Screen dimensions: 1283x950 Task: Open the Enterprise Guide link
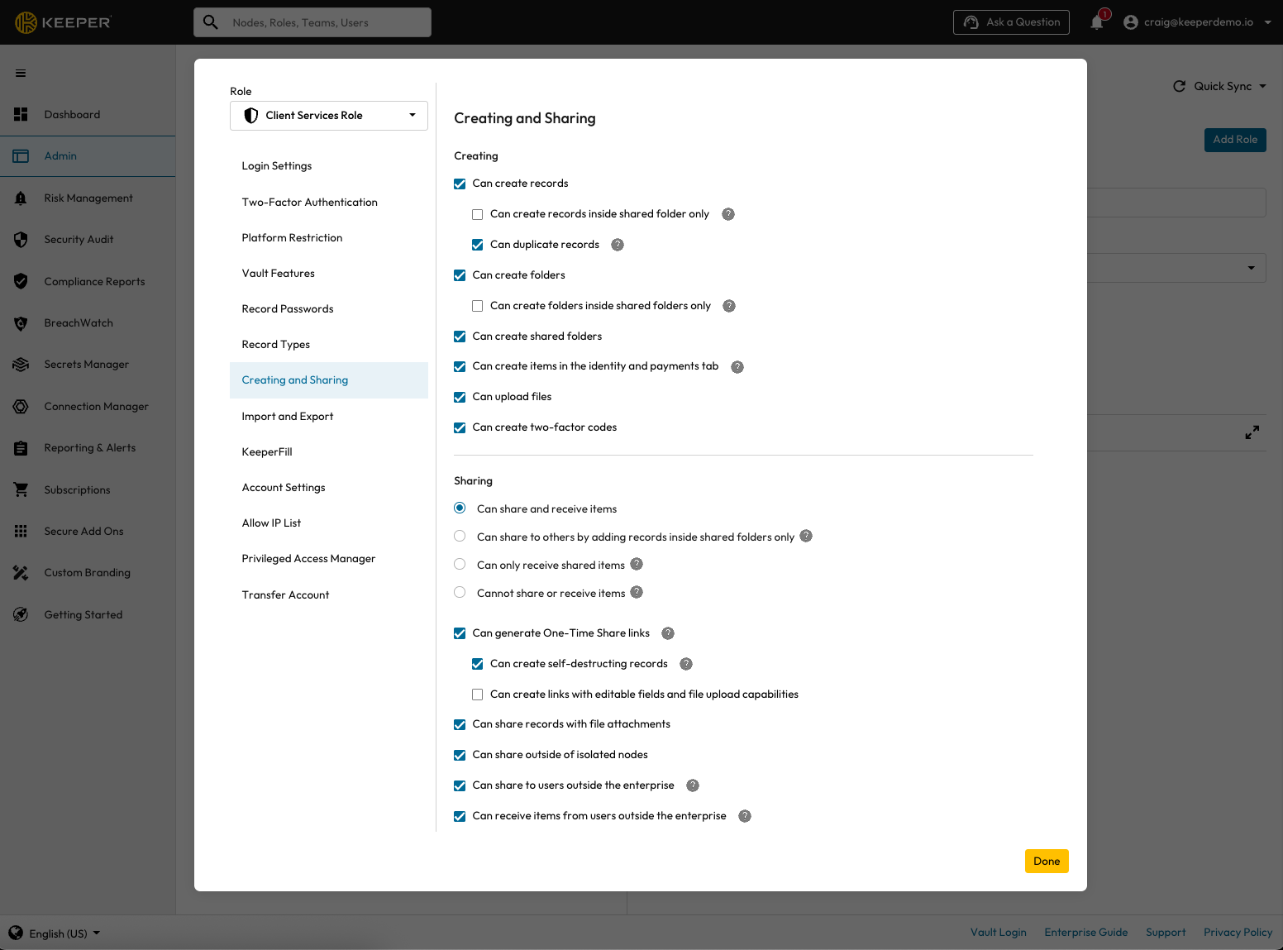(1085, 933)
